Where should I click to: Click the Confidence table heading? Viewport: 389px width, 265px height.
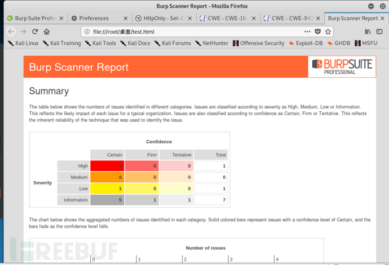coord(159,142)
